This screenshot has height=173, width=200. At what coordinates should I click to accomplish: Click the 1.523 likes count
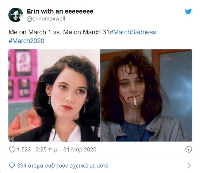point(24,150)
